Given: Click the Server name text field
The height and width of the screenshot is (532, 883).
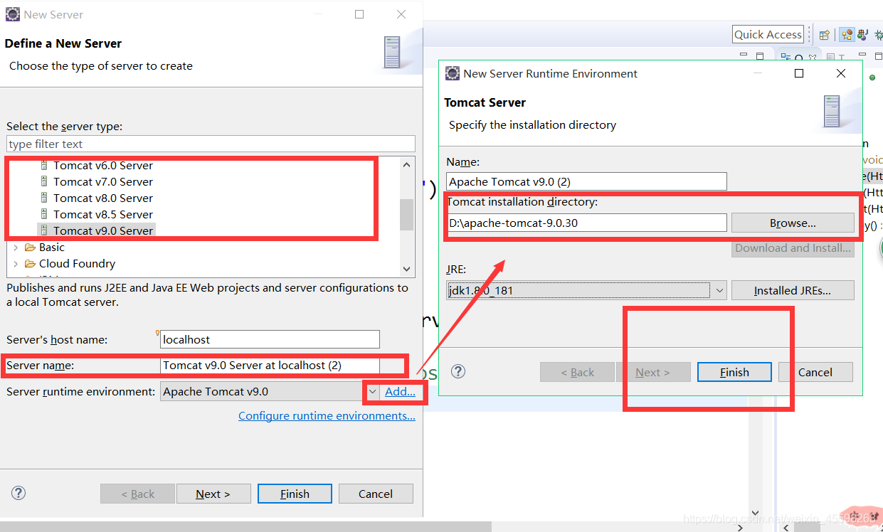Looking at the screenshot, I should (270, 366).
